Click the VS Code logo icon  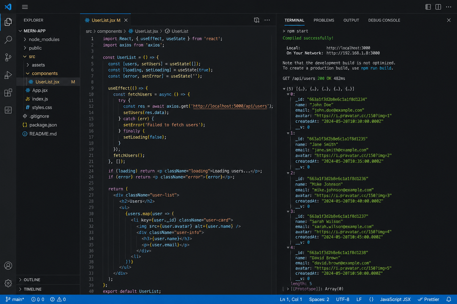(8, 7)
